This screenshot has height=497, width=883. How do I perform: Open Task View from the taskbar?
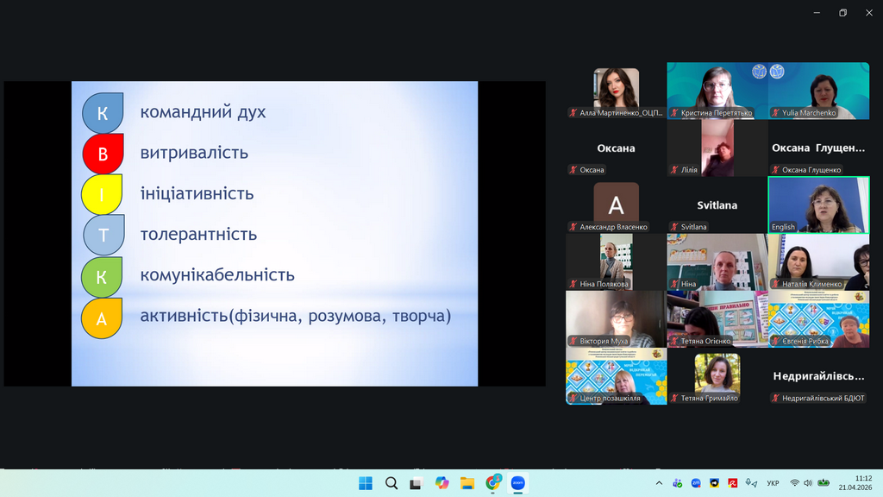click(x=416, y=483)
